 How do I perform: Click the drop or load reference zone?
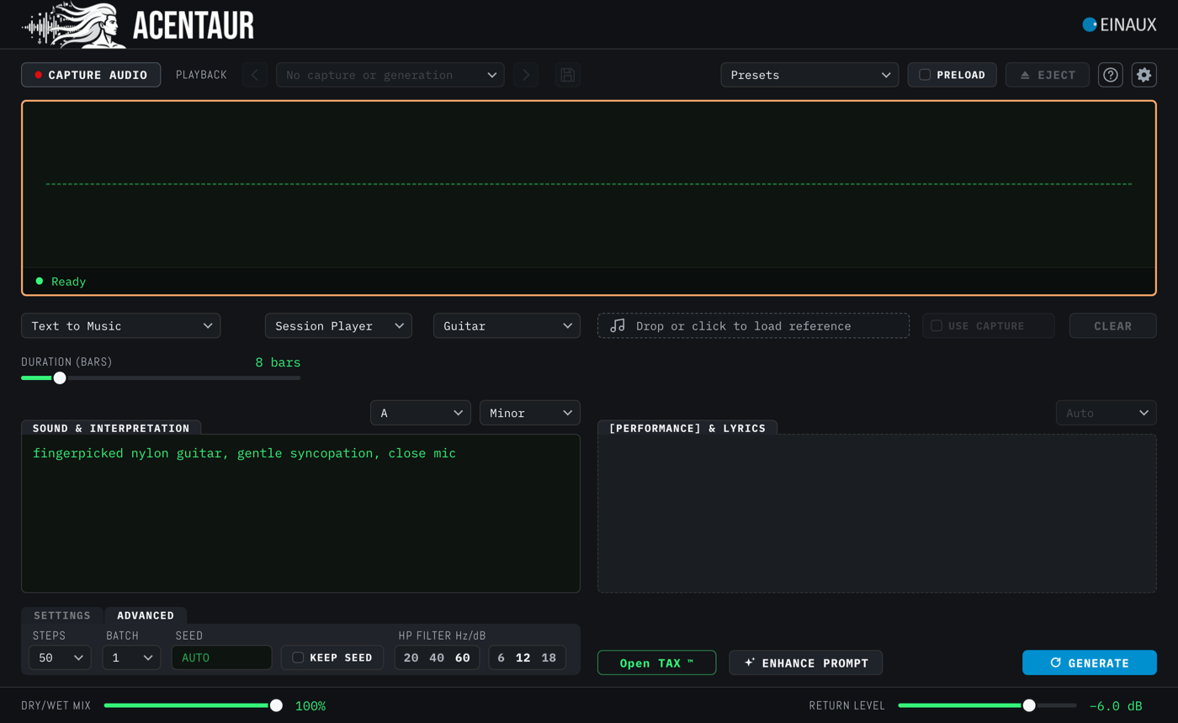[x=754, y=325]
